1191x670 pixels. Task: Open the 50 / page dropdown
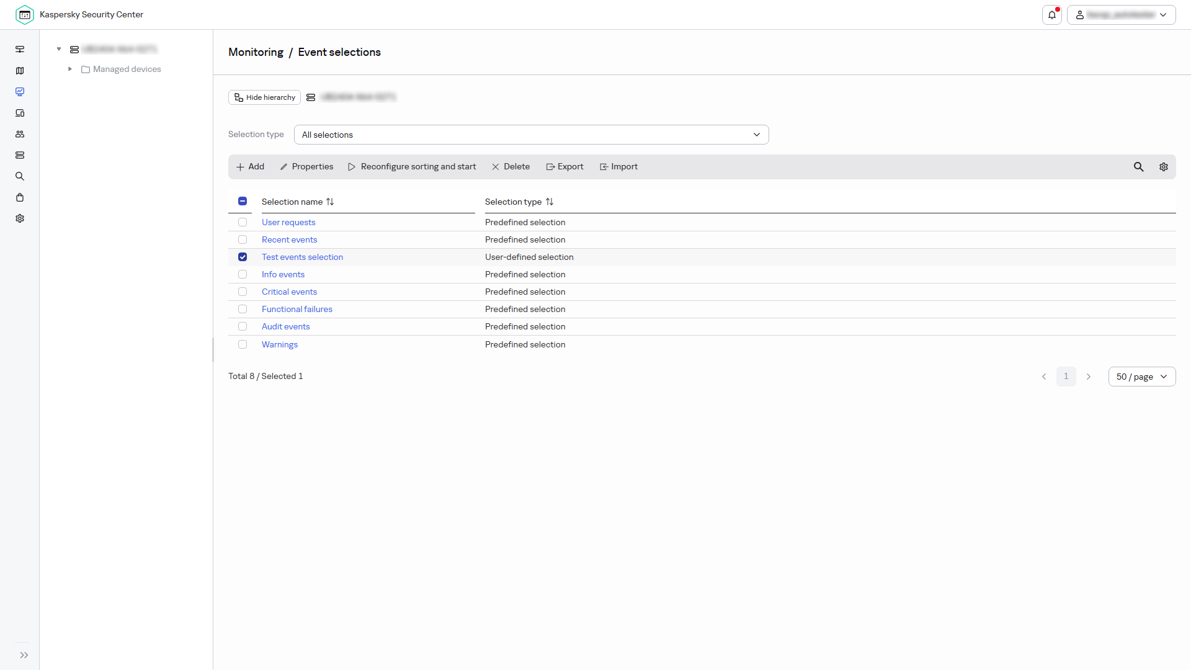coord(1142,377)
